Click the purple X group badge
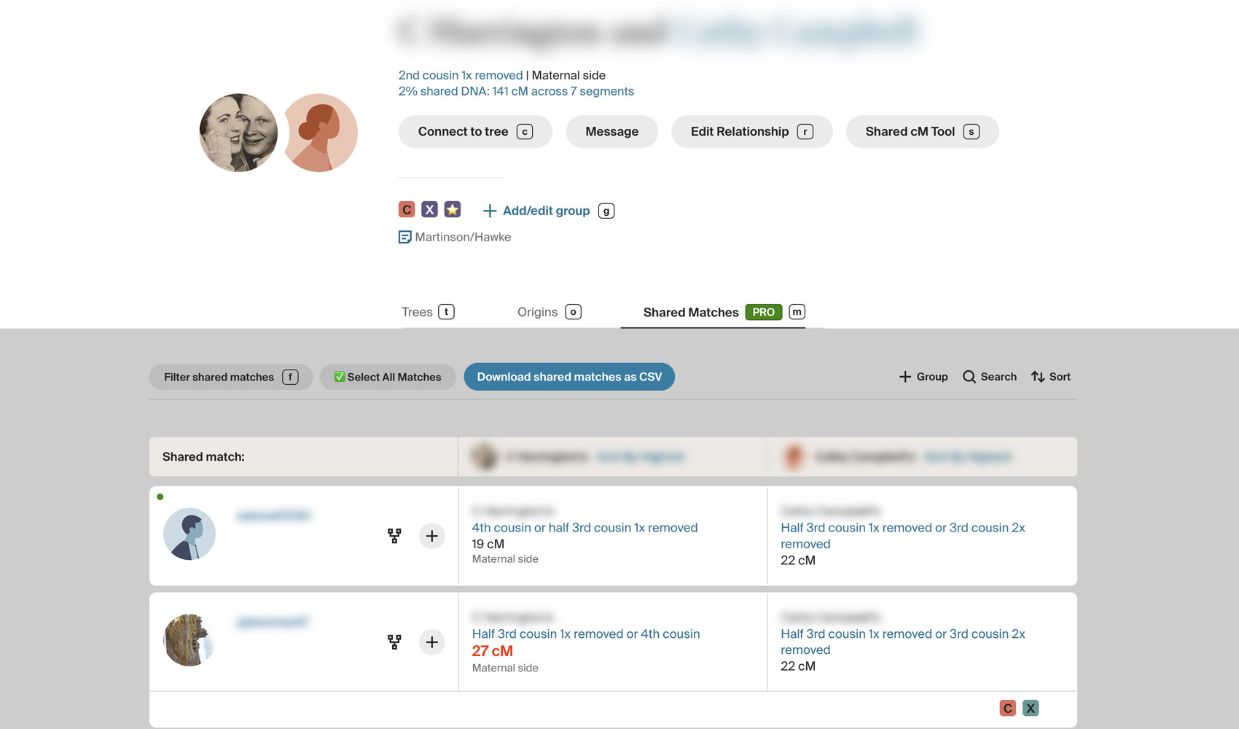 tap(429, 210)
